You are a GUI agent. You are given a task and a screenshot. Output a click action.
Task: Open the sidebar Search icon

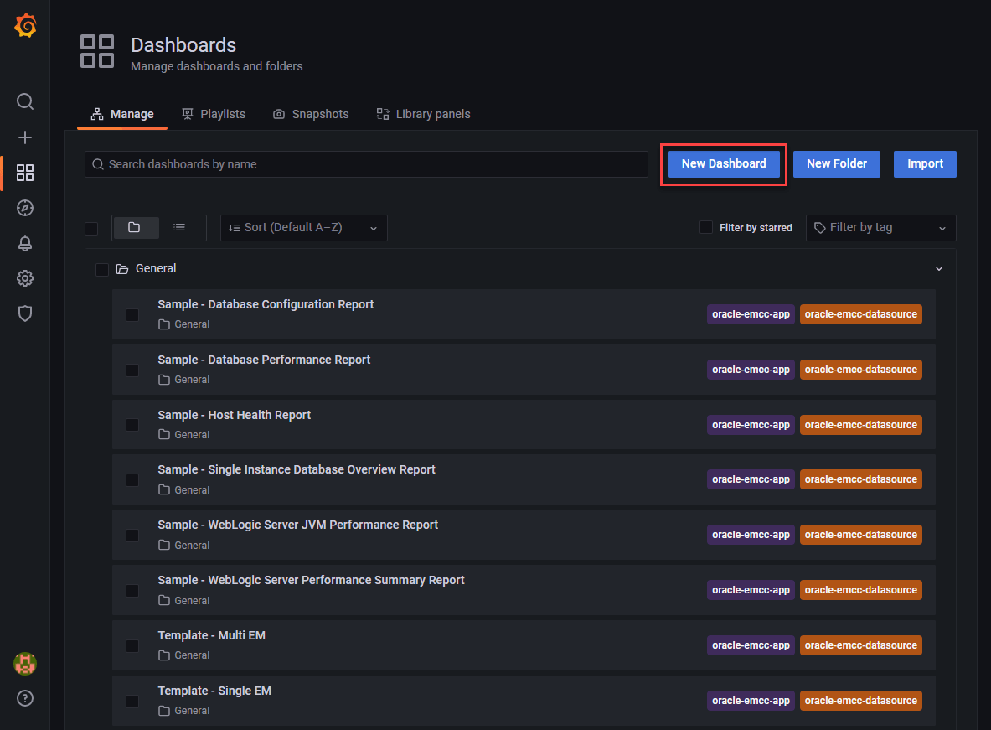[25, 101]
